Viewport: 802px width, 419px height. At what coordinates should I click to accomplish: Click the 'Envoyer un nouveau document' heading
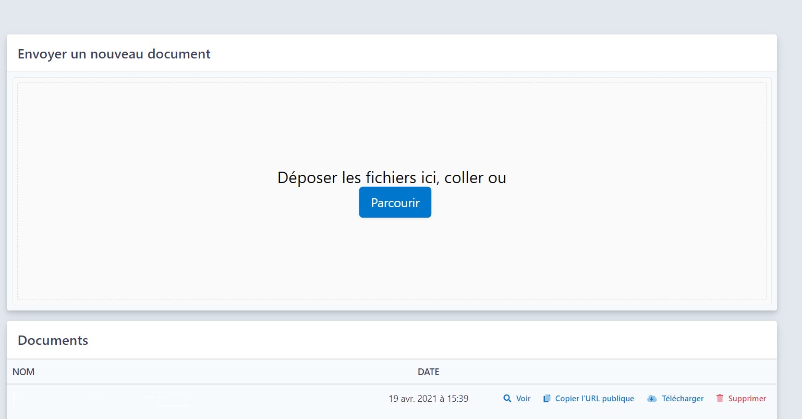coord(114,54)
